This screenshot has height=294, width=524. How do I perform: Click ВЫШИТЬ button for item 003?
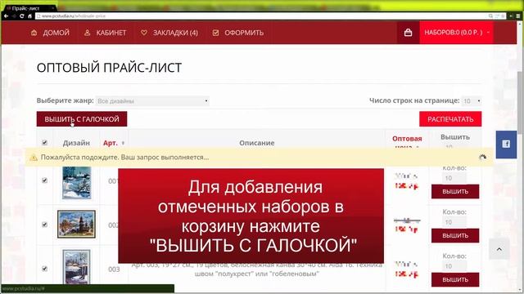pos(455,279)
